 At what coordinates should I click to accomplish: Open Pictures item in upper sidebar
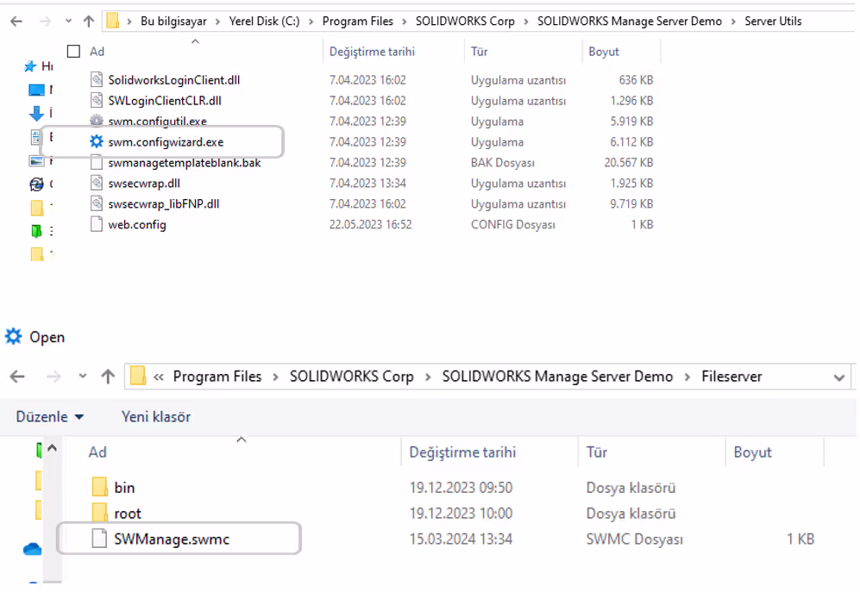pos(36,160)
